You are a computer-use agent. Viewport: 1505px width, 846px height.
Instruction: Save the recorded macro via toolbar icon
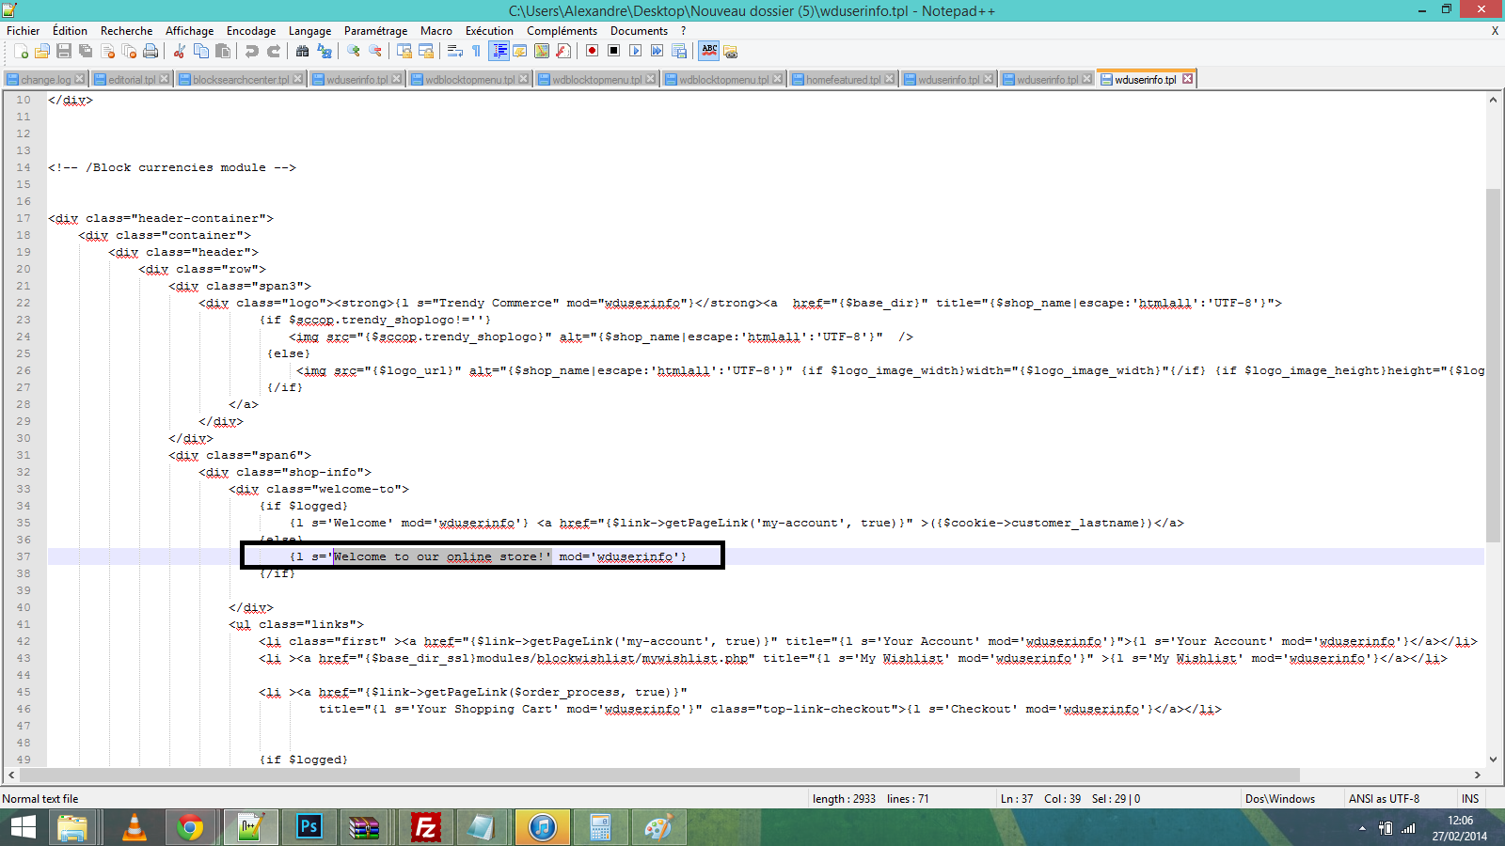(678, 51)
